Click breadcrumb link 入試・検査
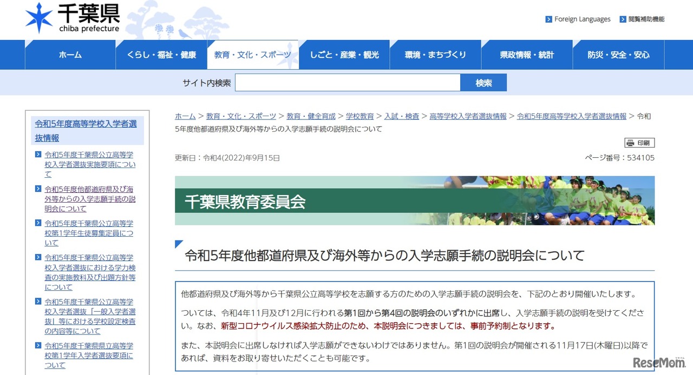 [x=402, y=116]
